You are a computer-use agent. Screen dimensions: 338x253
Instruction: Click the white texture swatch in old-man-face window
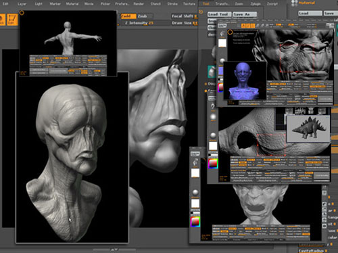point(222,43)
